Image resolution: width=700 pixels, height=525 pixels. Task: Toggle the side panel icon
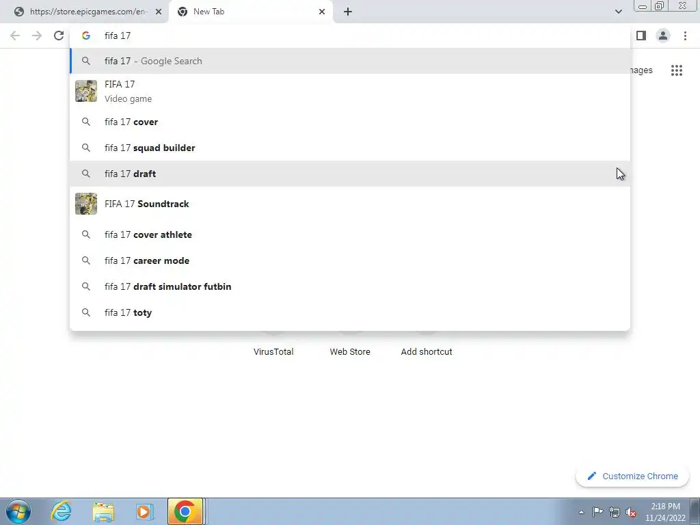pos(641,36)
